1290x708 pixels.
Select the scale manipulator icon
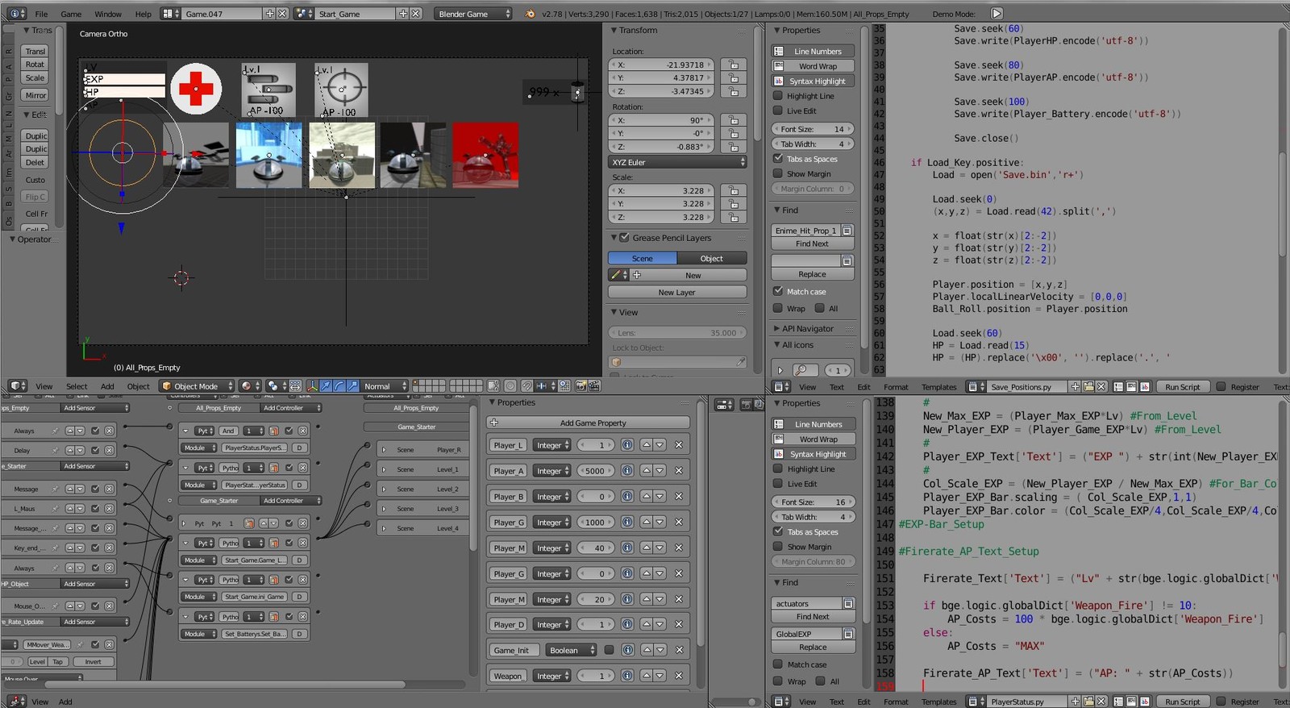click(352, 386)
